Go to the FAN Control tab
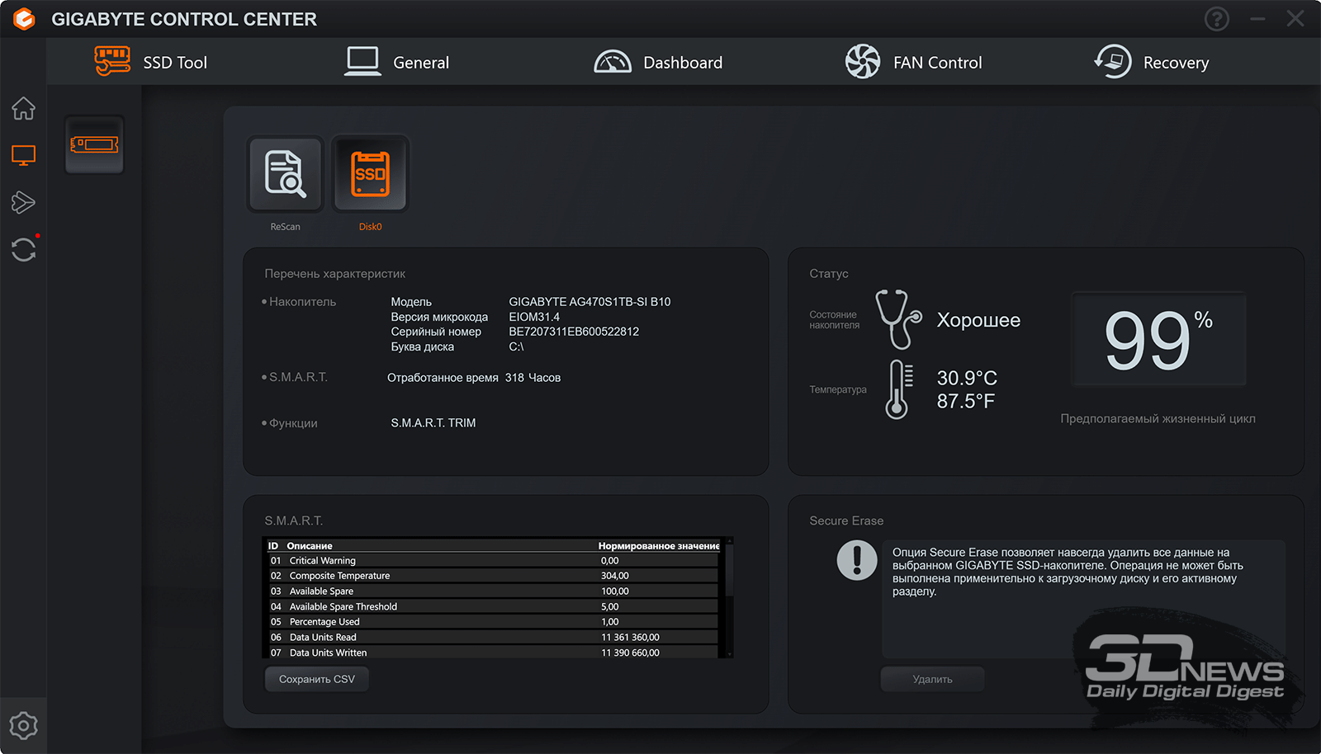Viewport: 1321px width, 754px height. click(913, 62)
